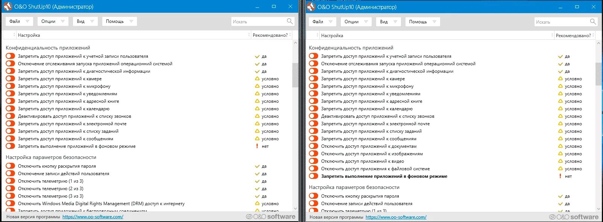Click the yellow triangle icon for DRM row in left window
This screenshot has height=222, width=603.
point(257,204)
